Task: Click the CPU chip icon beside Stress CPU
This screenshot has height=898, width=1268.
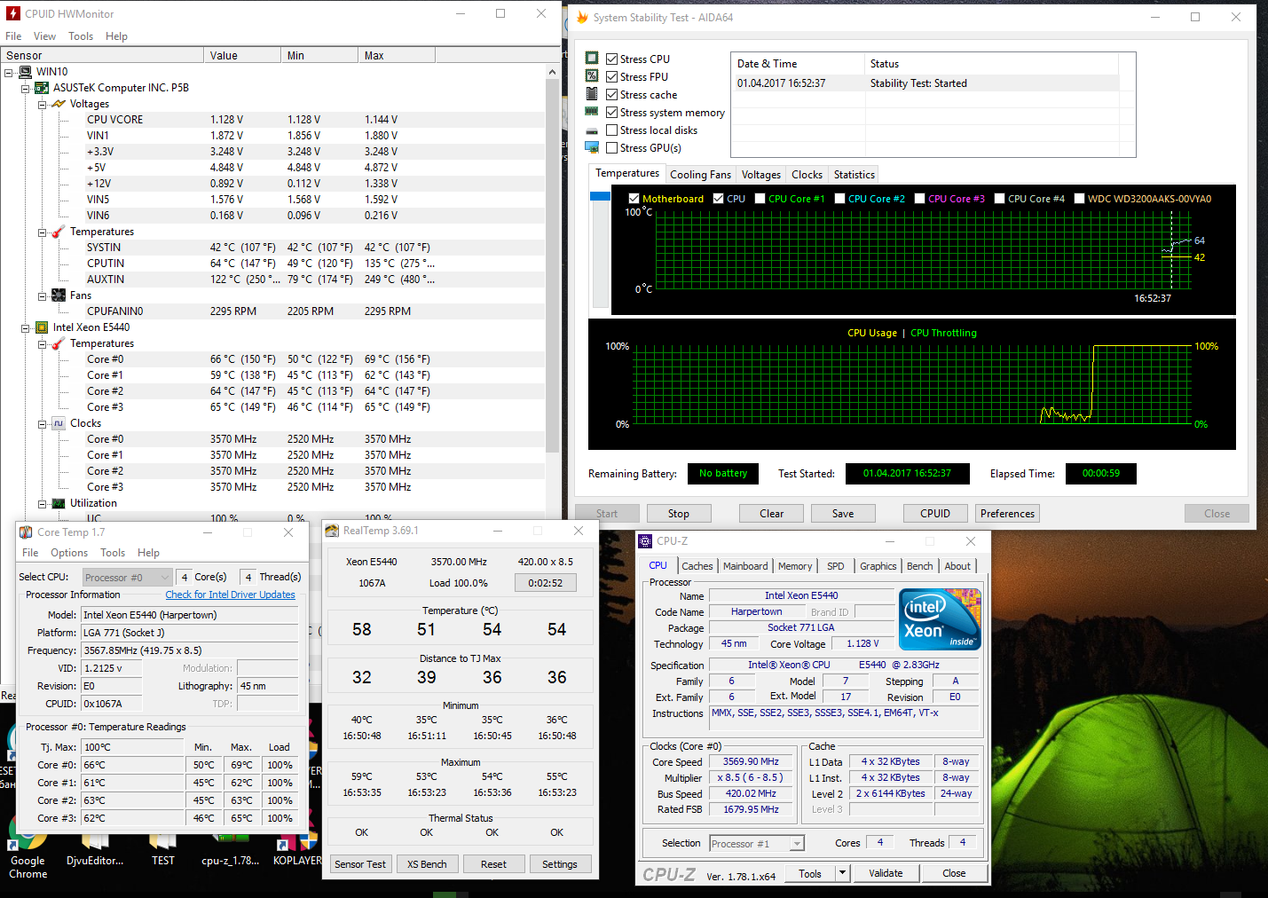Action: pos(592,59)
